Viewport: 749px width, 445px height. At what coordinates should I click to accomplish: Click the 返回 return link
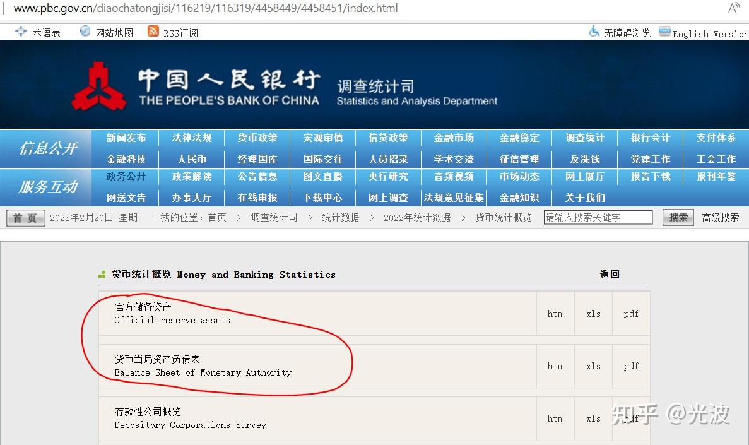coord(609,274)
